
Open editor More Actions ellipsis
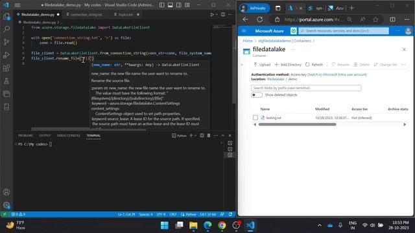(230, 14)
